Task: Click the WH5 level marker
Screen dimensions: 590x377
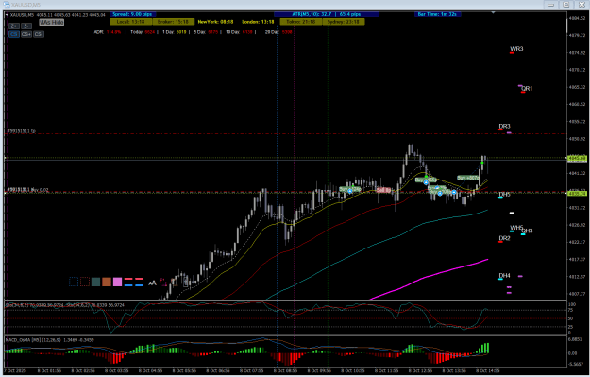Action: tap(515, 228)
